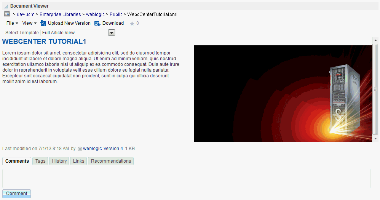Click the Select Template label
380x200 pixels.
pyautogui.click(x=22, y=33)
